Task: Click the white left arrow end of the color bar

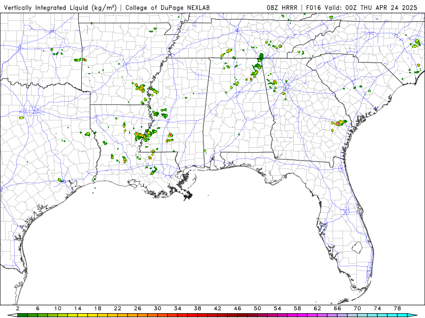Action: point(12,315)
